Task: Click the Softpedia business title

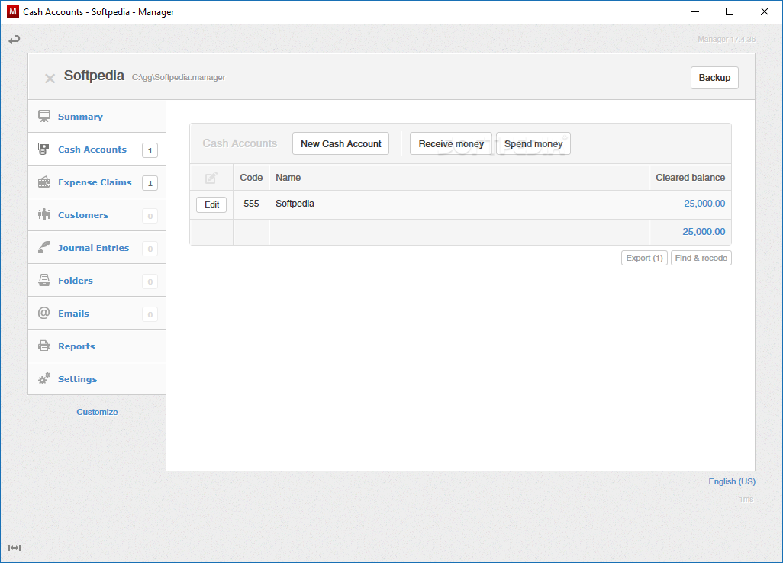Action: click(x=94, y=76)
